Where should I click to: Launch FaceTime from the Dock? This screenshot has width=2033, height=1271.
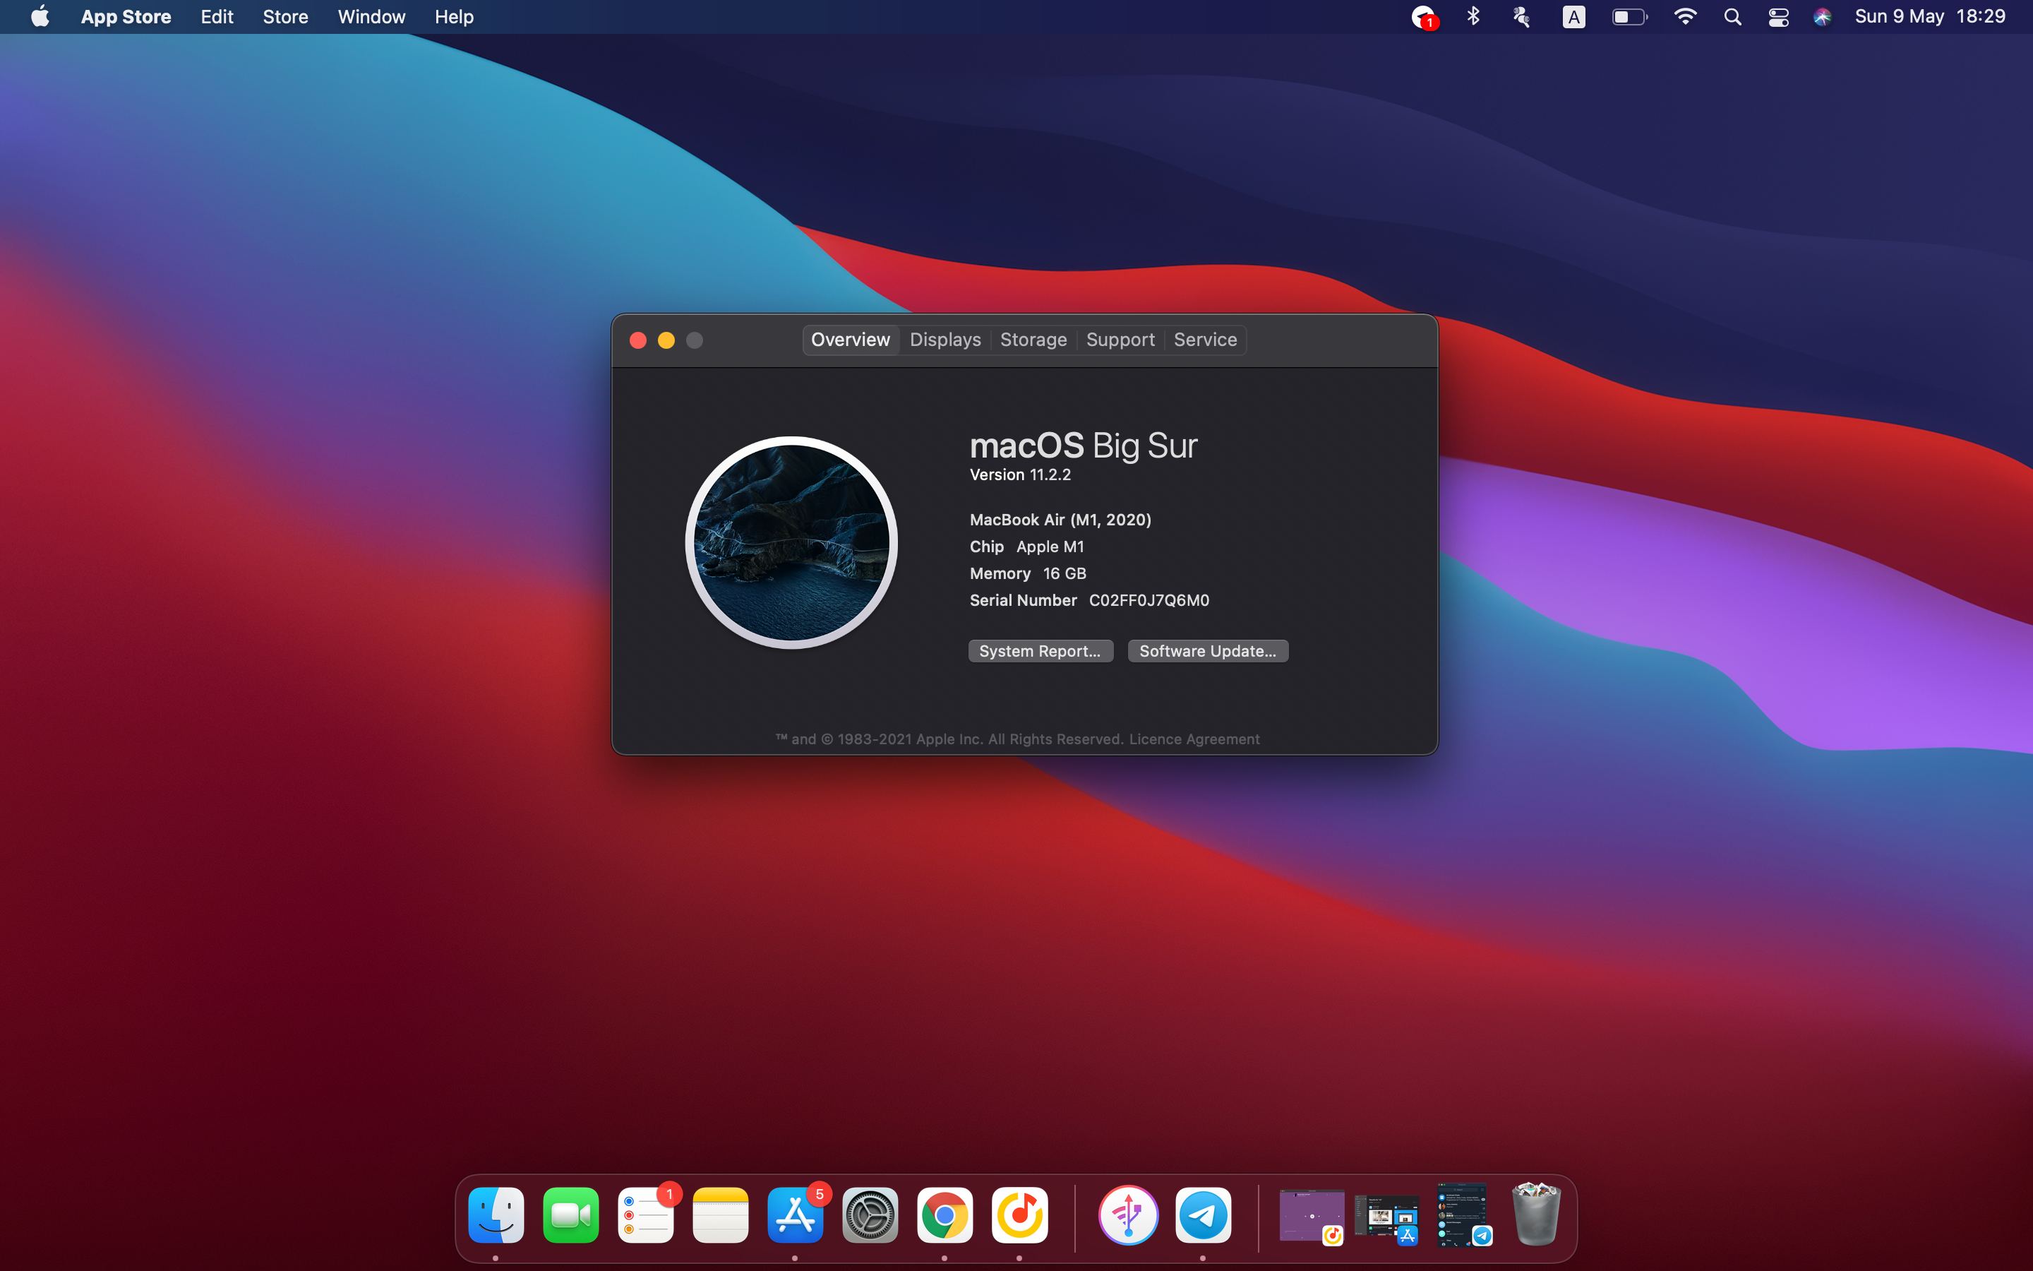pyautogui.click(x=570, y=1215)
